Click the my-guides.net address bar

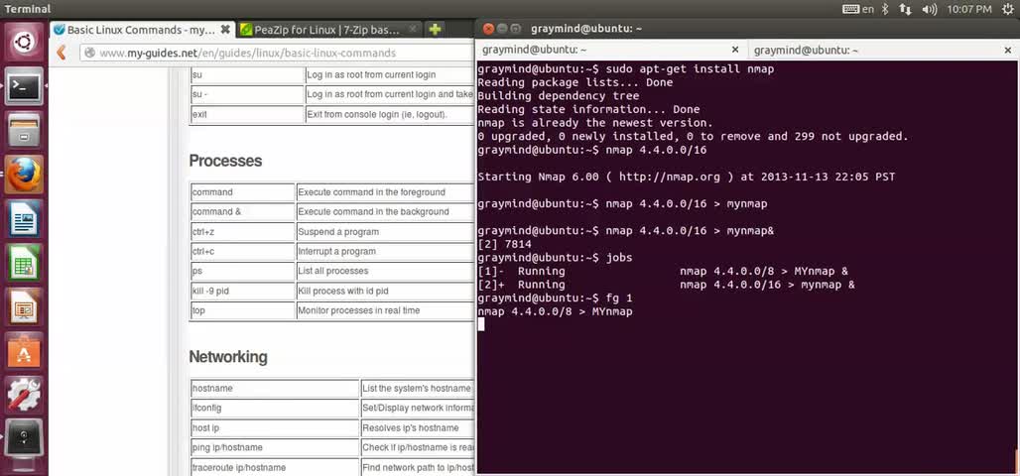[x=277, y=53]
